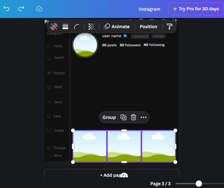This screenshot has height=188, width=224.
Task: Click Explore in the mockup sidebar
Action: pyautogui.click(x=59, y=73)
